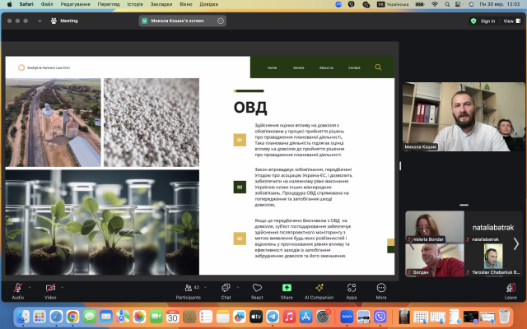Open the Safari menu
Image resolution: width=527 pixels, height=329 pixels.
tap(26, 4)
